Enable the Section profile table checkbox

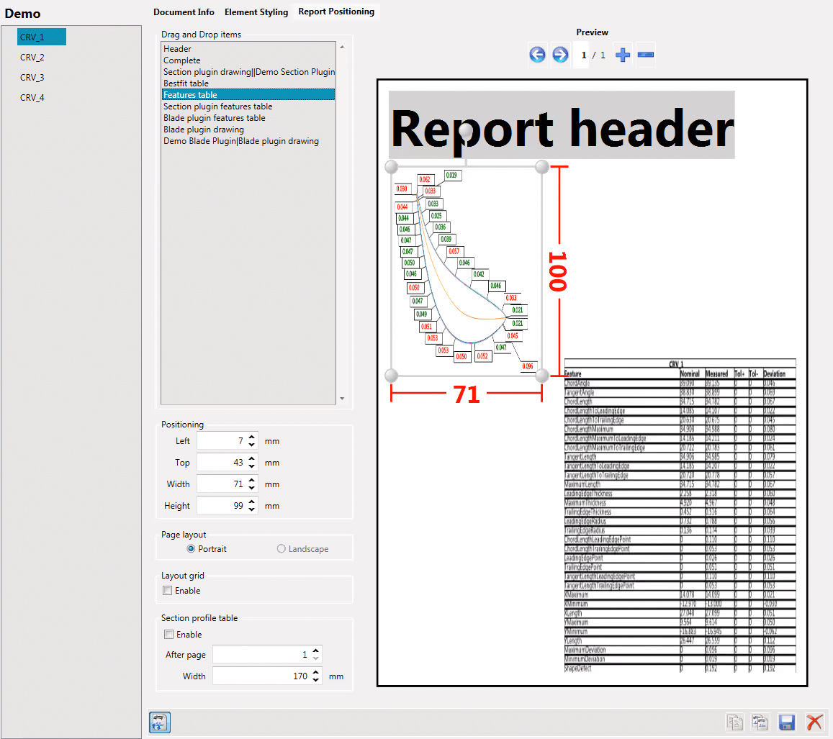[x=168, y=635]
